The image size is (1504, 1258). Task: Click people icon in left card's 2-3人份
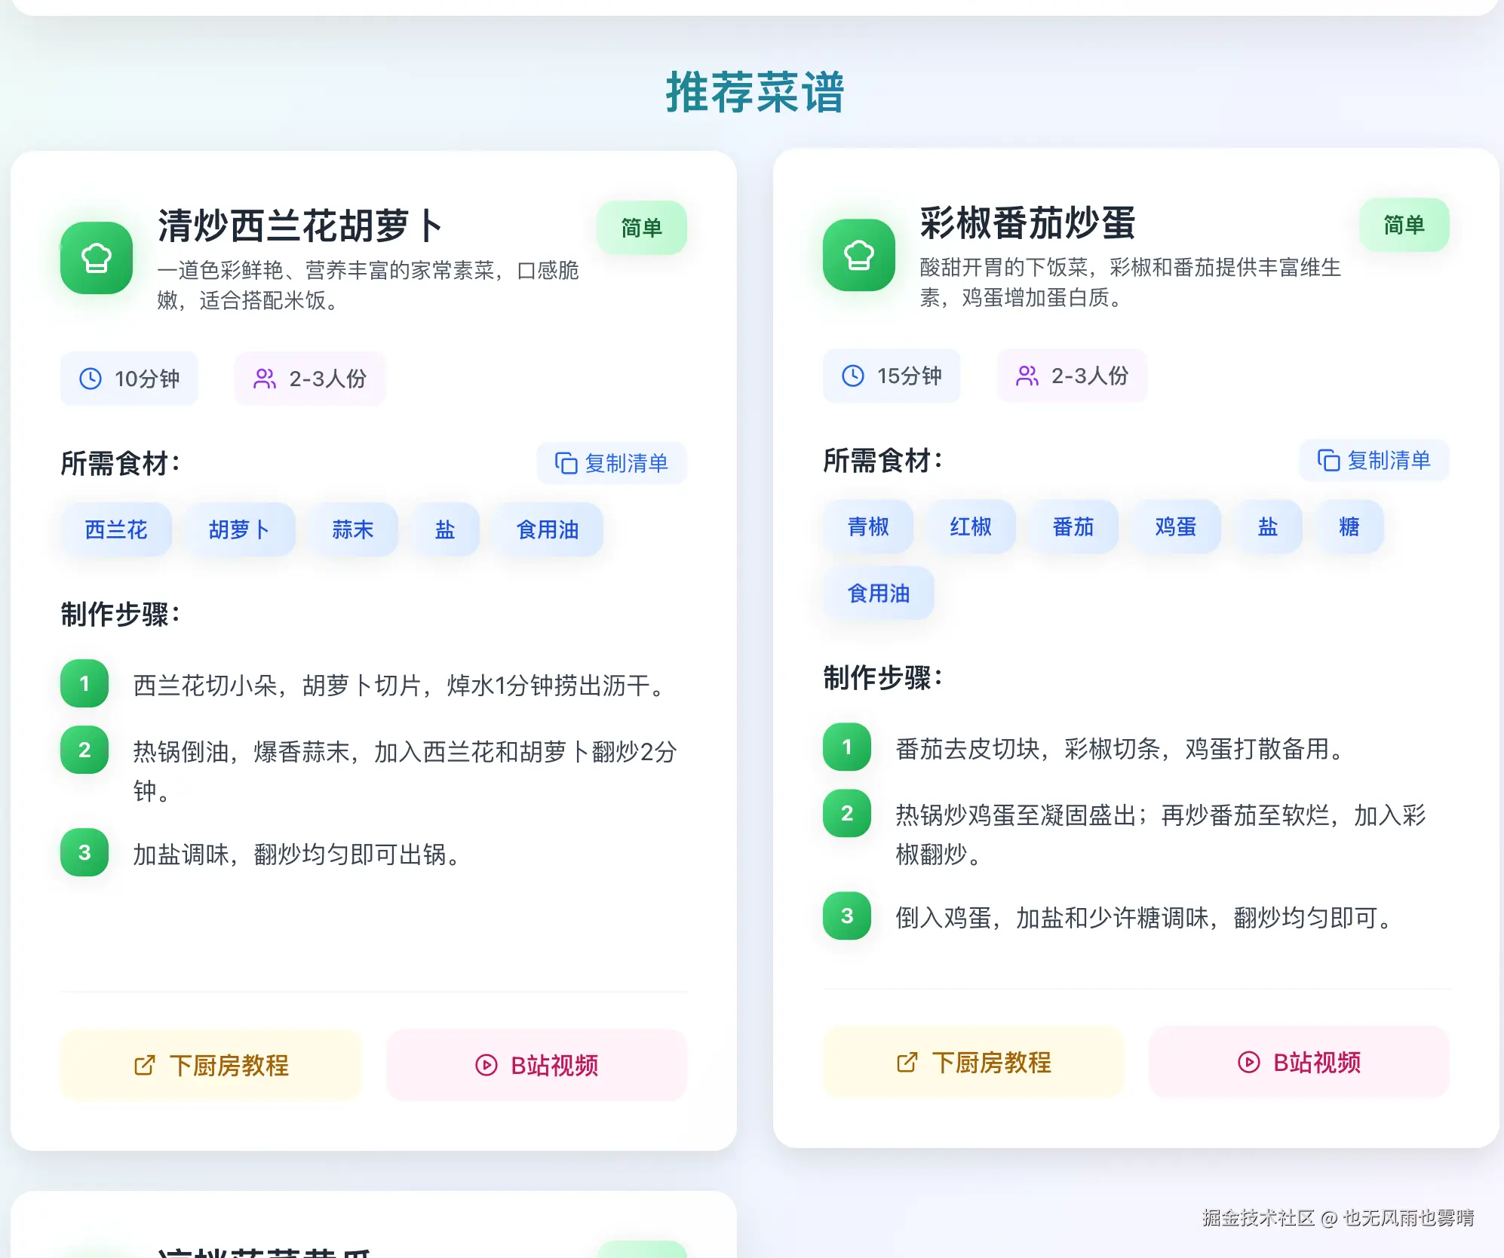point(265,379)
